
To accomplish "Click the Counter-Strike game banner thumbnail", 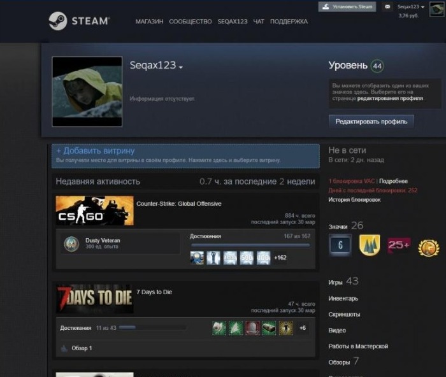I will pyautogui.click(x=94, y=210).
